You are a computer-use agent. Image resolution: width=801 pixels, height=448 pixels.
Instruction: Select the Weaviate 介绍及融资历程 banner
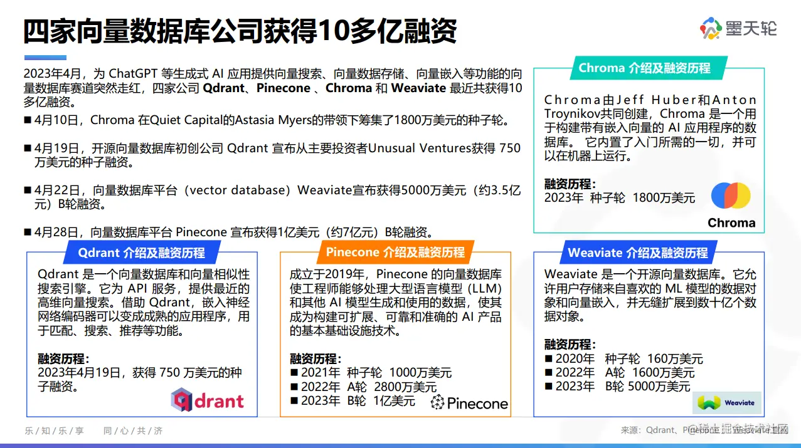point(637,253)
